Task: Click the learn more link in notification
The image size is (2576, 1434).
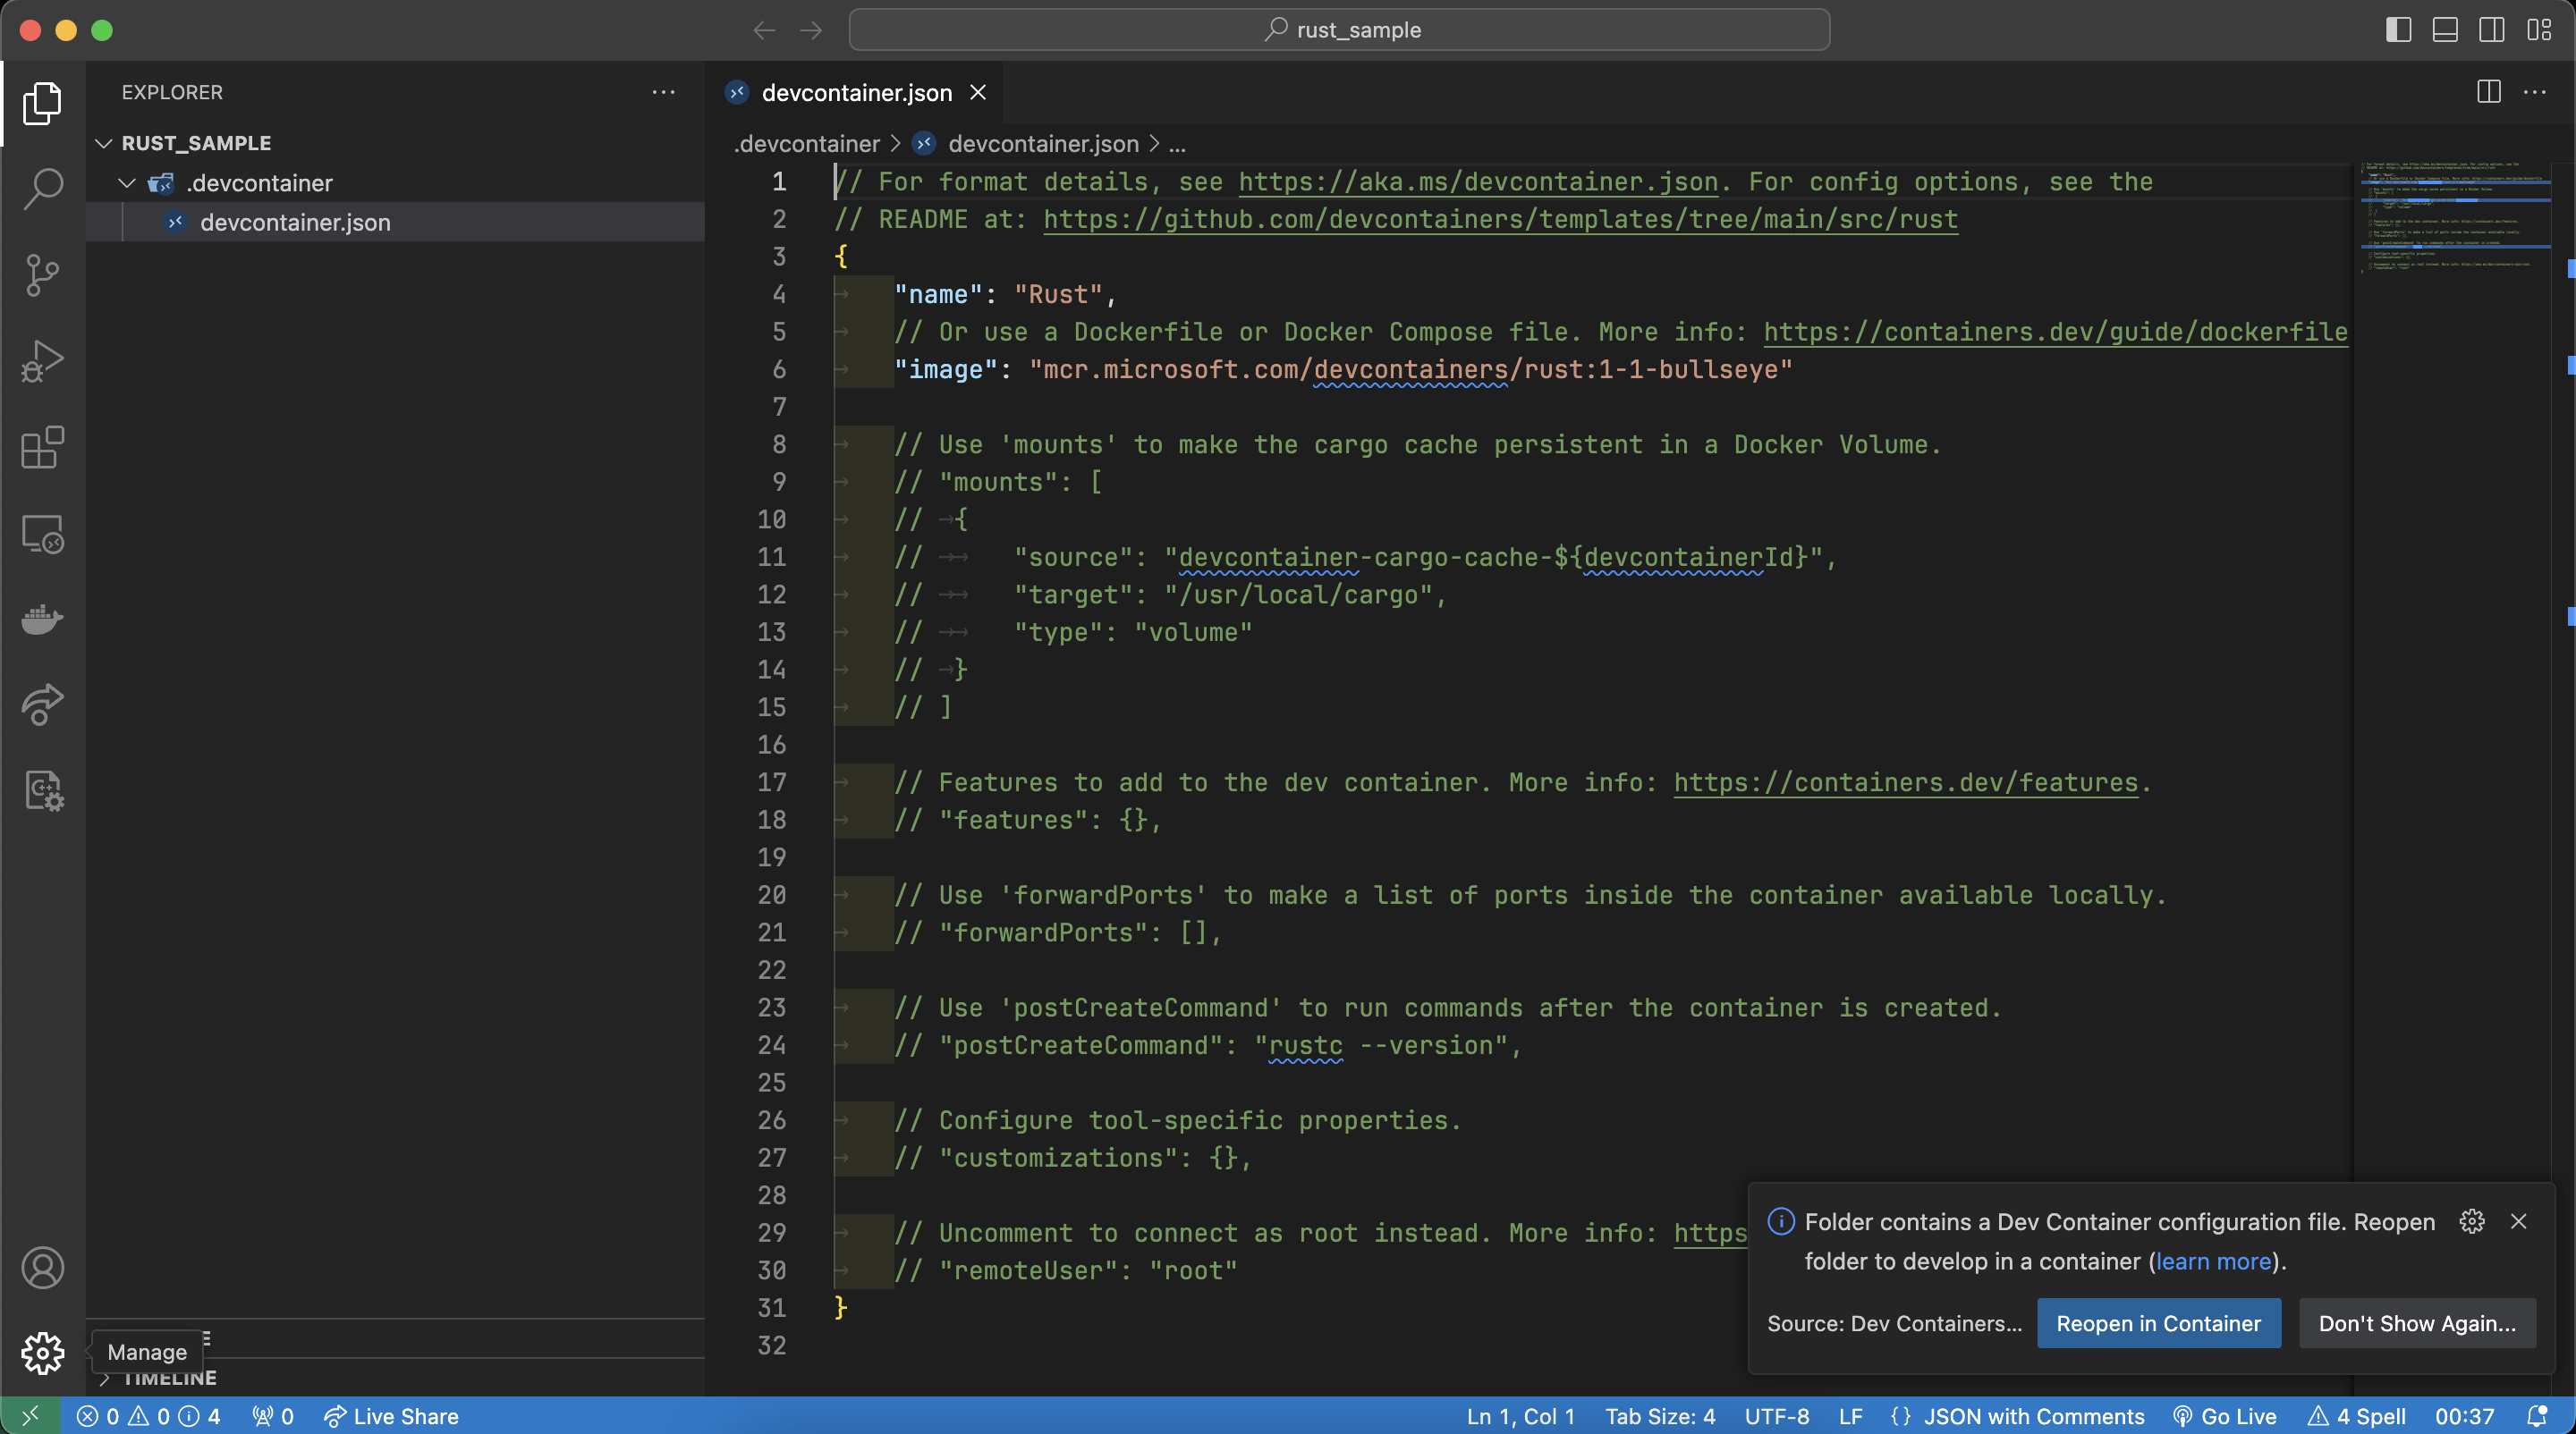Action: point(2213,1261)
